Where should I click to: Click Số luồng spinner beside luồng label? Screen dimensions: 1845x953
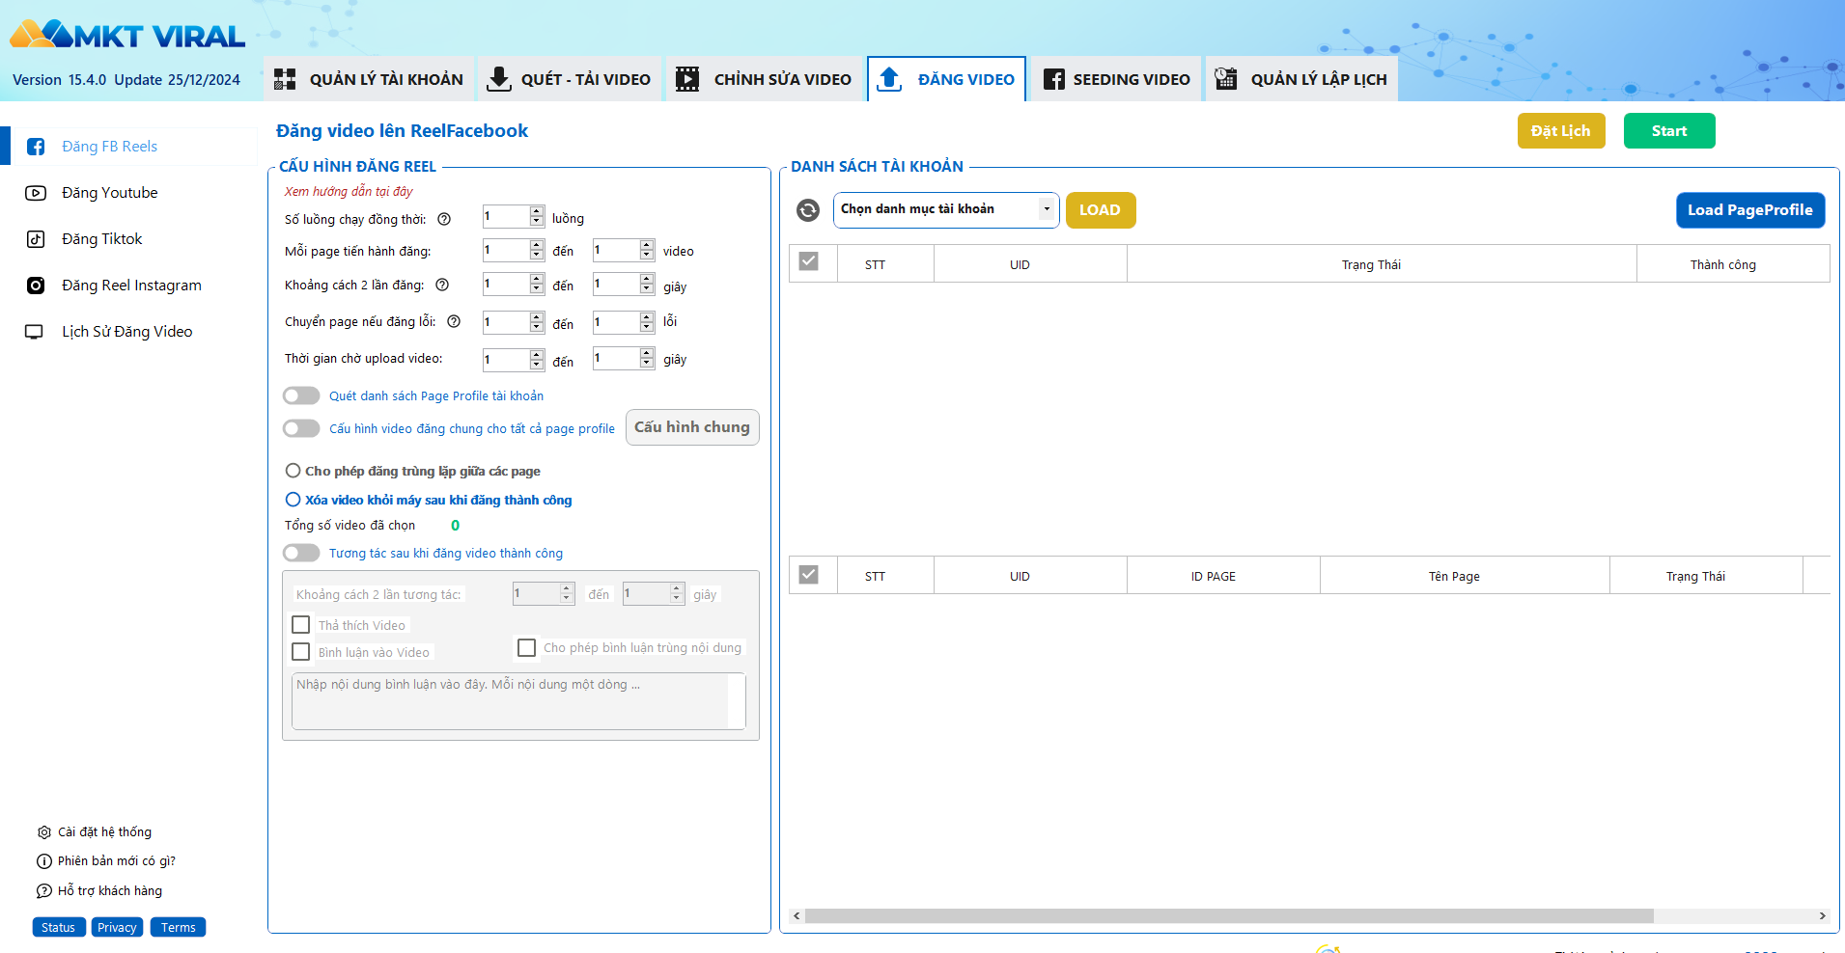514,217
